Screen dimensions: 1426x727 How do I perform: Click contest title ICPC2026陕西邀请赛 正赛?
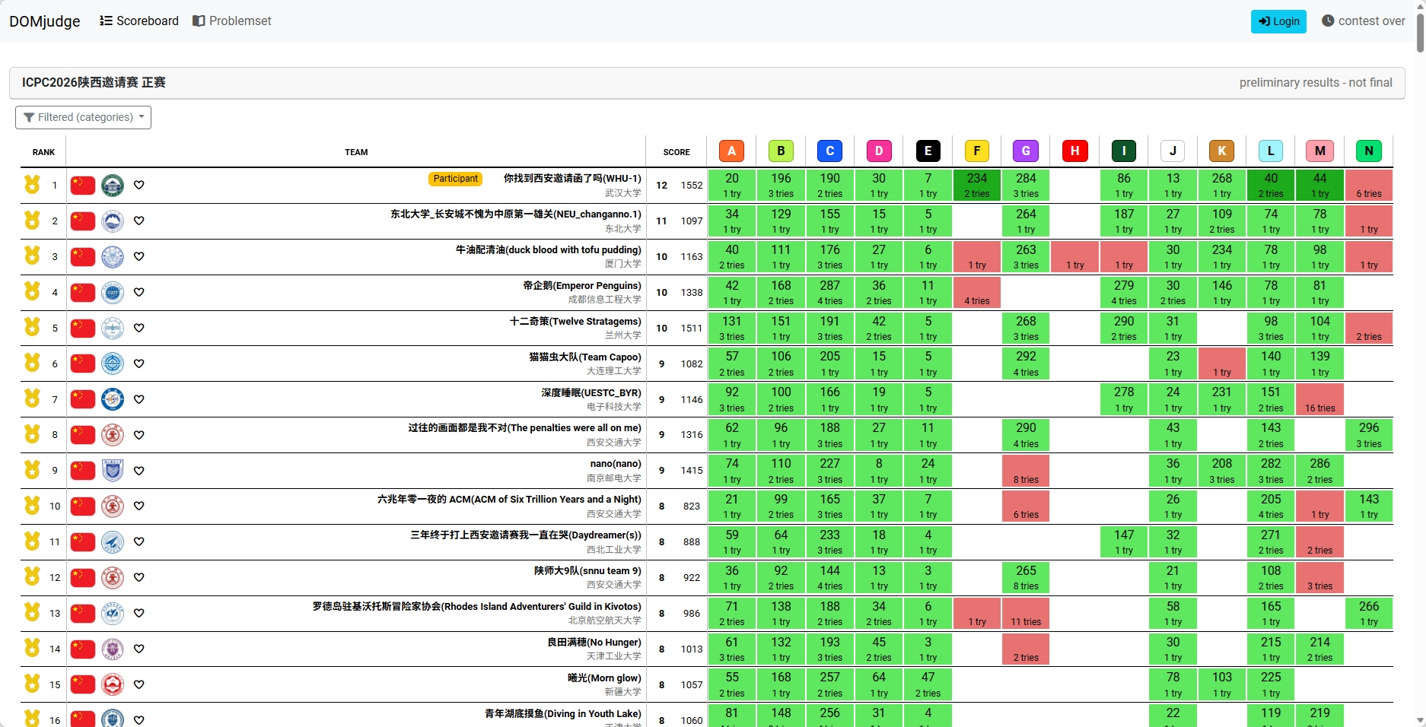click(x=94, y=82)
